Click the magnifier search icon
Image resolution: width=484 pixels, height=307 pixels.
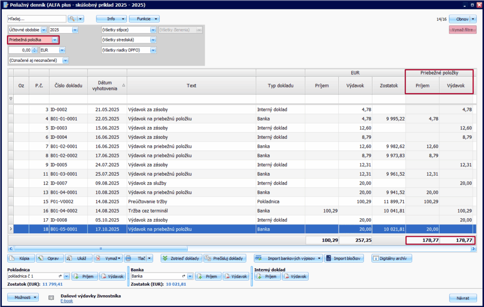pyautogui.click(x=72, y=19)
